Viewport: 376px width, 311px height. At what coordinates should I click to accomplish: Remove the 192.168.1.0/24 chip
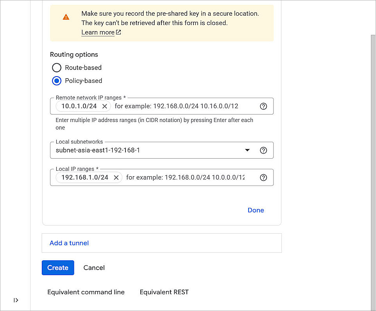click(x=116, y=177)
